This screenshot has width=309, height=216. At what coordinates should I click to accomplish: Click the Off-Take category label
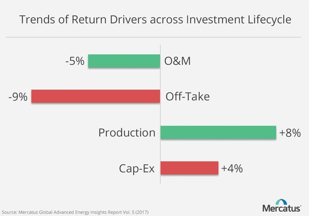[187, 96]
